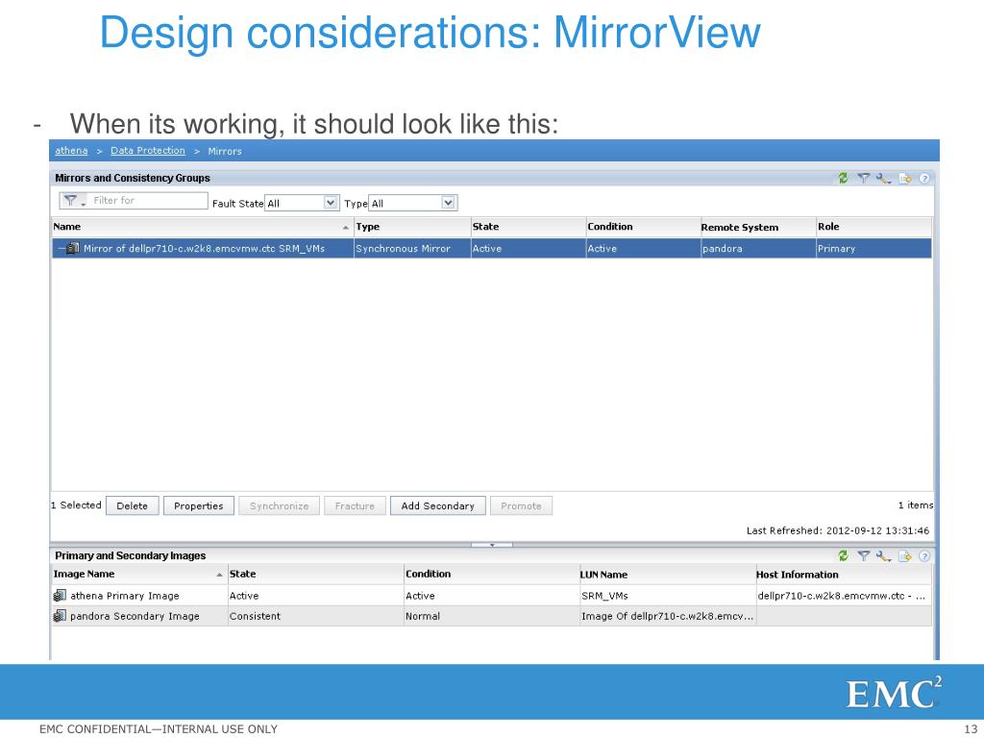The width and height of the screenshot is (984, 738).
Task: Click the athena Primary Image icon
Action: (x=60, y=595)
